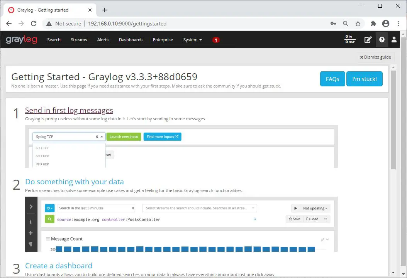Go to Streams
The width and height of the screenshot is (407, 278).
[x=79, y=40]
